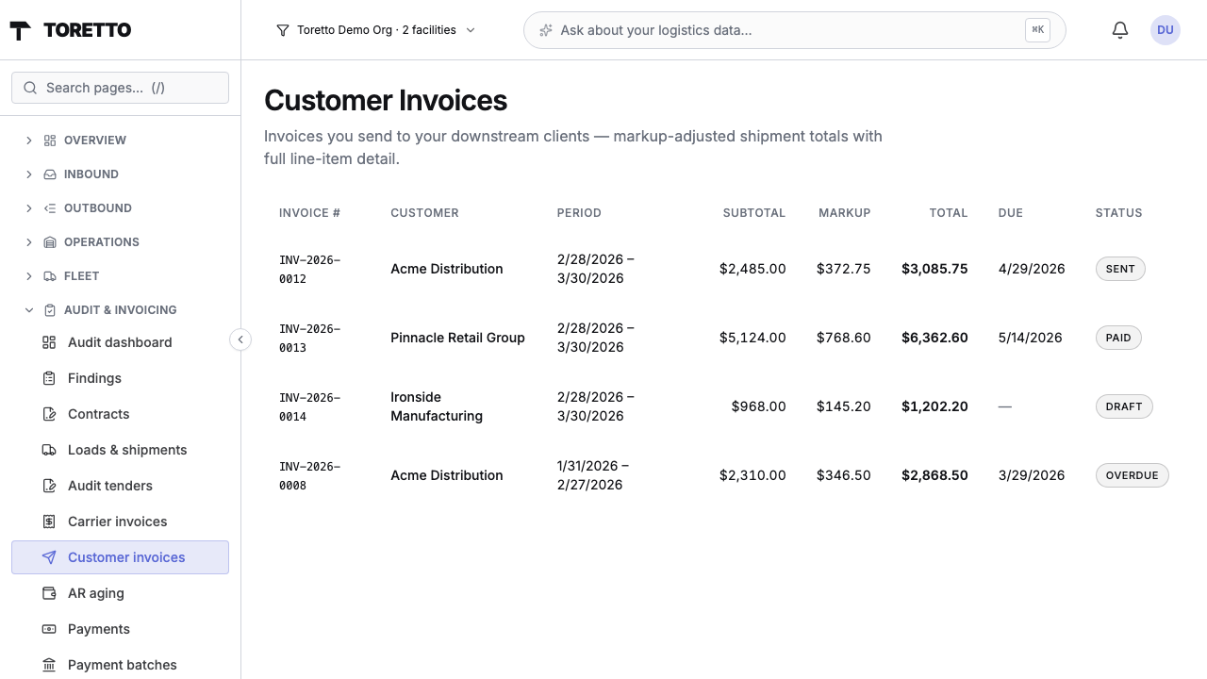The height and width of the screenshot is (679, 1207).
Task: Expand the Overview section chevron
Action: 28,141
